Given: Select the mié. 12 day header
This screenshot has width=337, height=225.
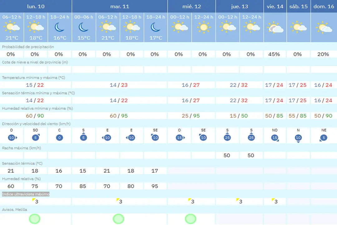Looking at the screenshot, I should click(192, 6).
